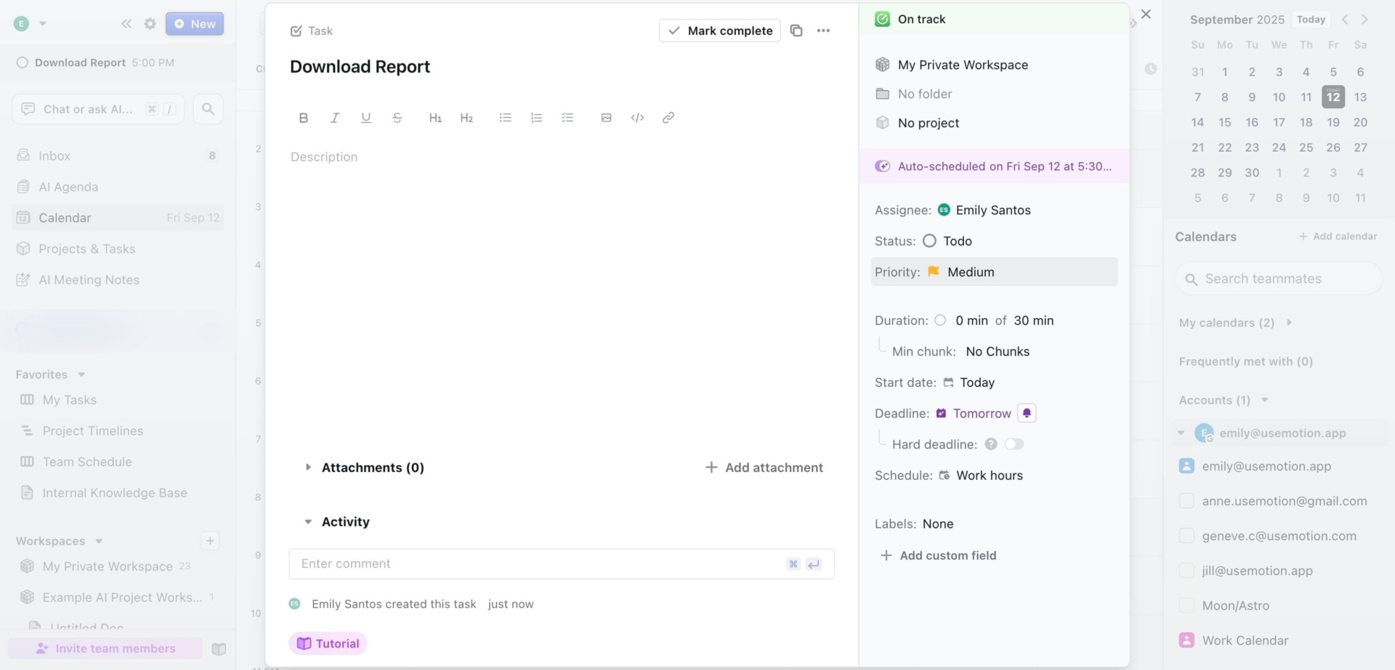Image resolution: width=1395 pixels, height=670 pixels.
Task: Click the Mark complete button
Action: (x=719, y=30)
